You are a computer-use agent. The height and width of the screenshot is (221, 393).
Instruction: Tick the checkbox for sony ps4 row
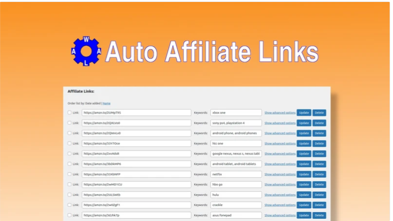click(x=69, y=123)
